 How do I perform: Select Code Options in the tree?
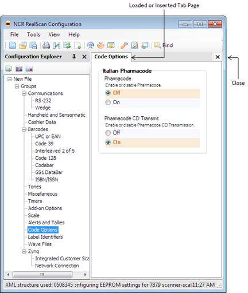tap(43, 230)
